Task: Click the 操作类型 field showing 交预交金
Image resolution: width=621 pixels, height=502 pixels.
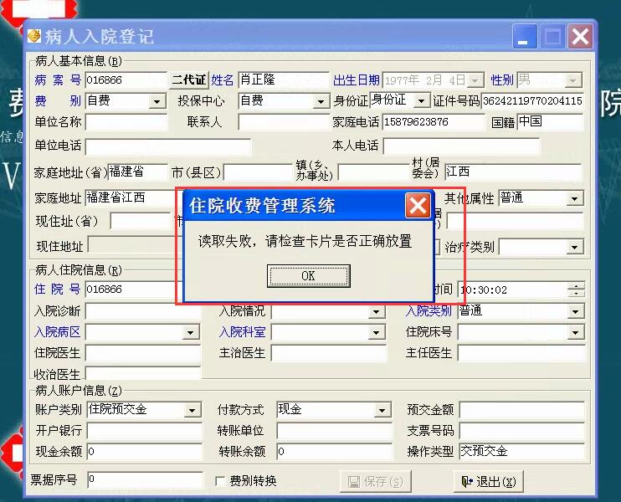Action: pos(522,451)
